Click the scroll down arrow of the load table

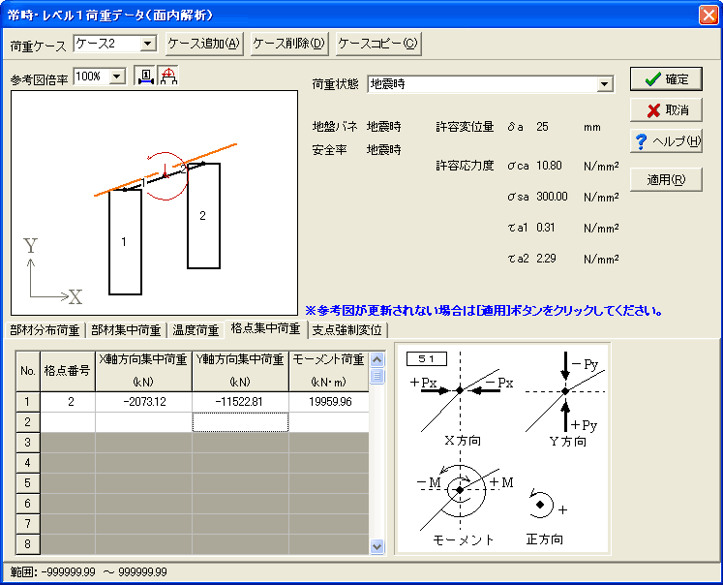[x=377, y=546]
